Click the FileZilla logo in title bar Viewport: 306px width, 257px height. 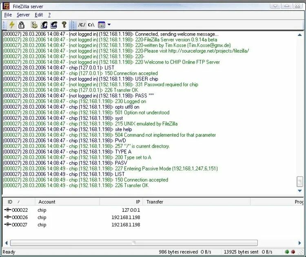[x=6, y=6]
